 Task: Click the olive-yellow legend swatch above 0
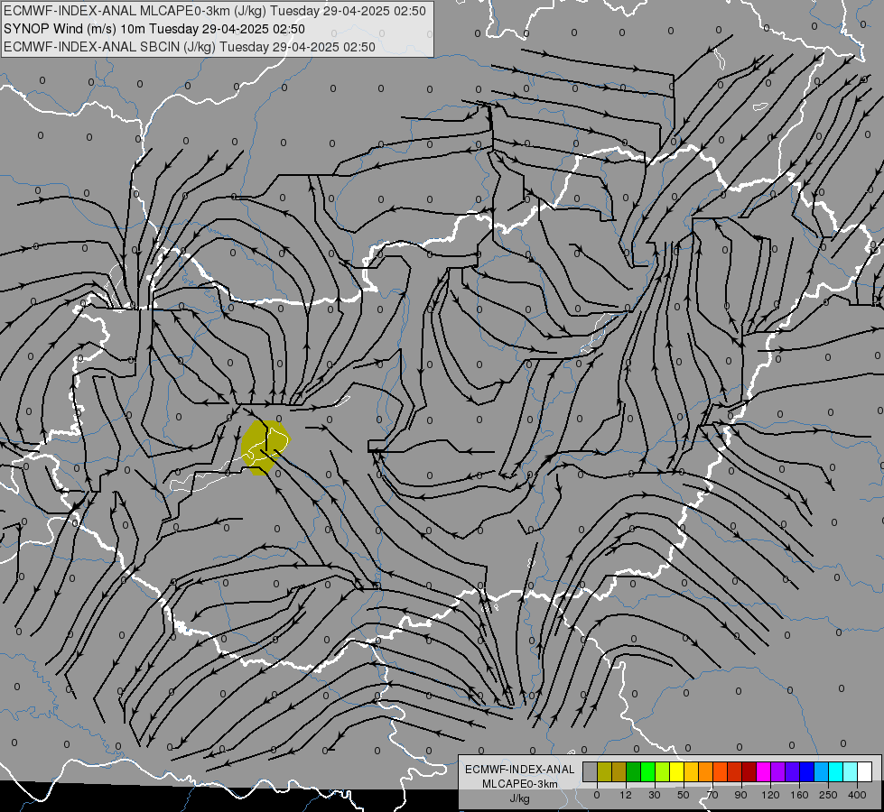click(604, 771)
